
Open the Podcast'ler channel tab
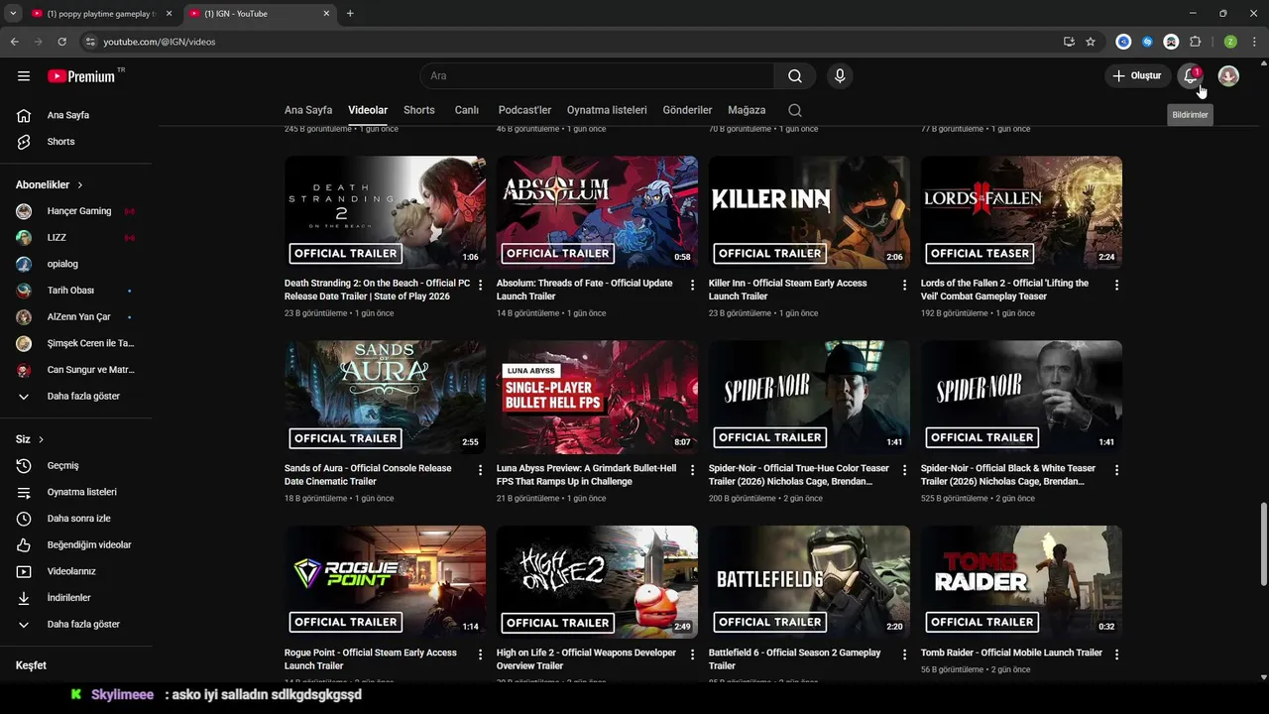click(524, 110)
